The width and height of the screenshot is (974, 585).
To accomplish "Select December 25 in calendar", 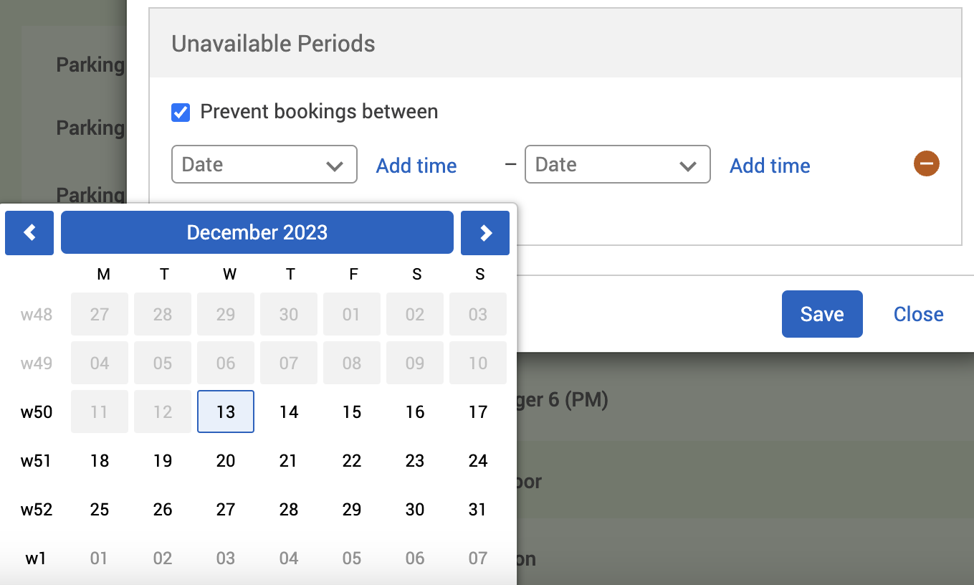I will pos(100,510).
